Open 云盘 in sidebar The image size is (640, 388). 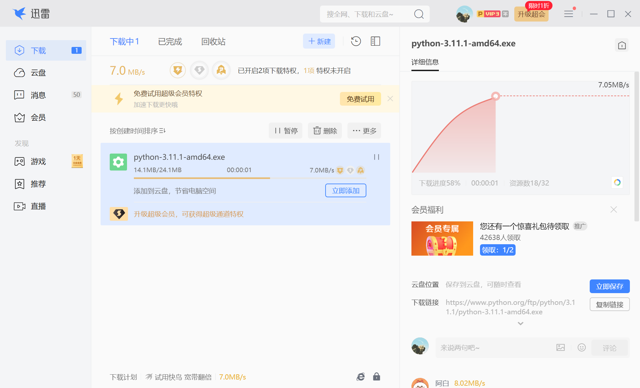[46, 72]
